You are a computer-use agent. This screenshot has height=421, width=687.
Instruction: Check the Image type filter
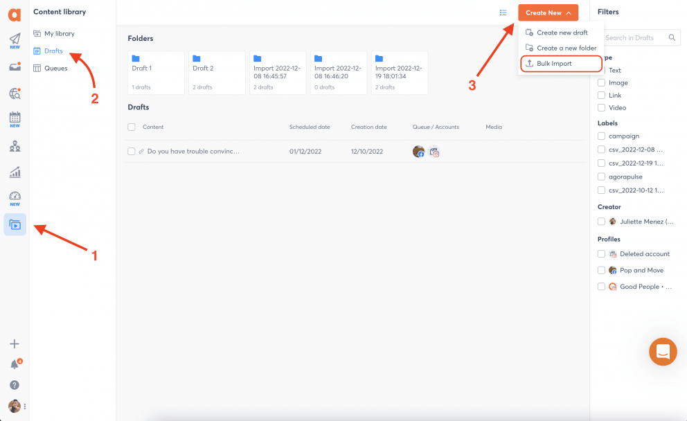pyautogui.click(x=601, y=83)
